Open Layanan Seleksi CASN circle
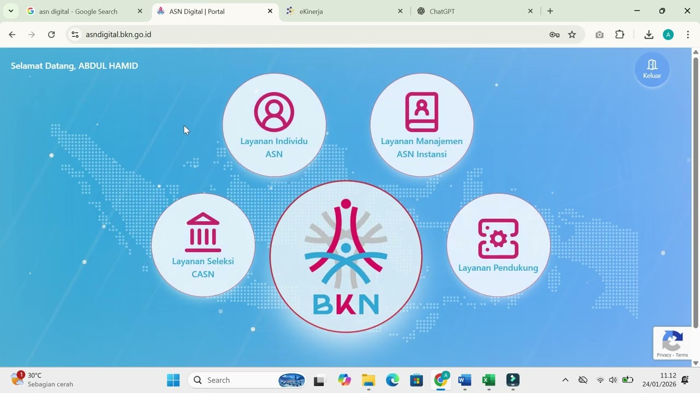Screen dimensions: 700x393 click(203, 245)
